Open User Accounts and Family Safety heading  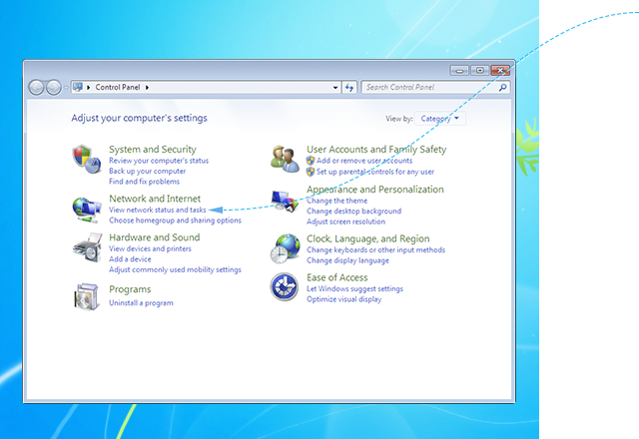pos(376,149)
